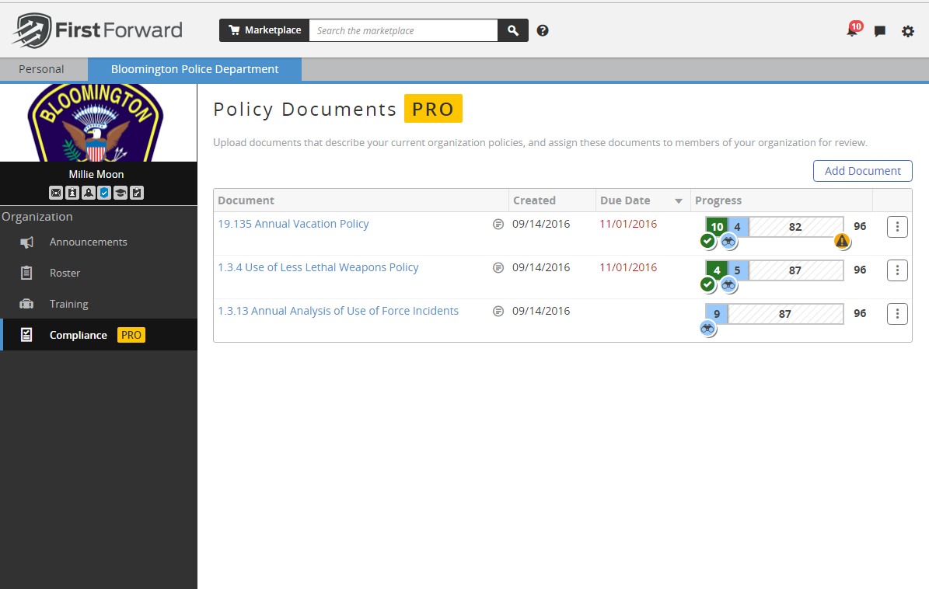Click the graduation cap role badge
Screen dimensions: 929x589
120,193
